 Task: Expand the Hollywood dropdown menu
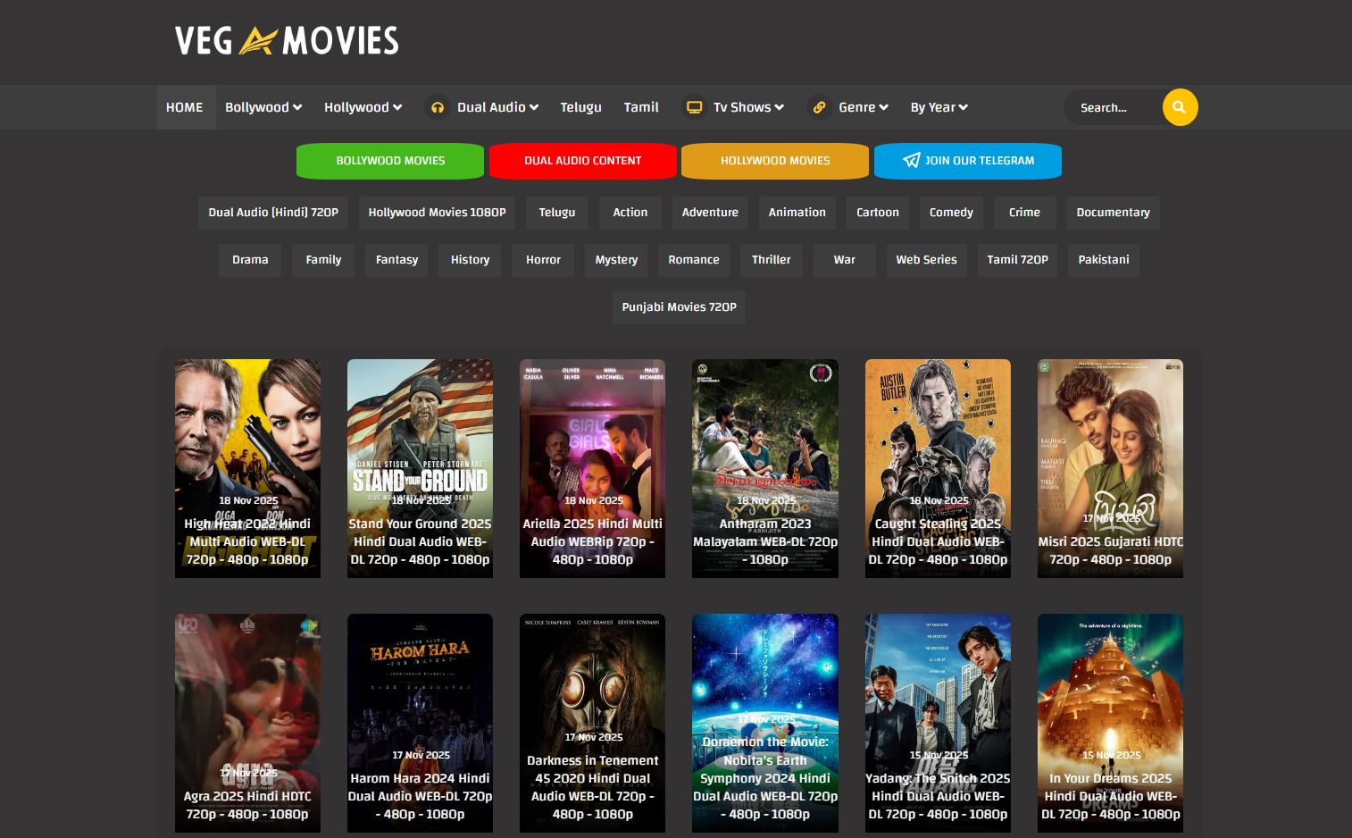click(x=363, y=107)
